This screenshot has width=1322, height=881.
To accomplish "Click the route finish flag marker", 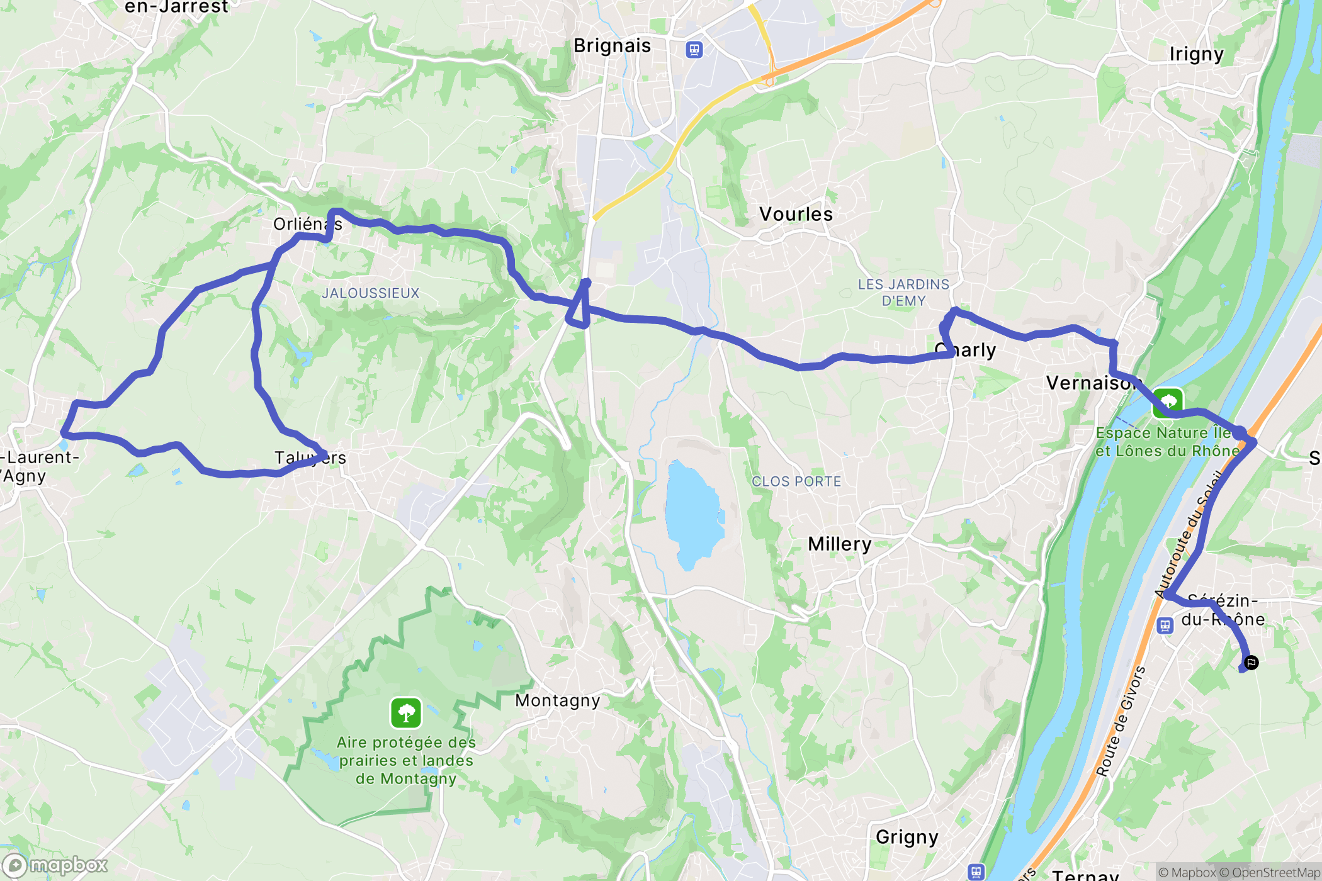I will [1251, 663].
